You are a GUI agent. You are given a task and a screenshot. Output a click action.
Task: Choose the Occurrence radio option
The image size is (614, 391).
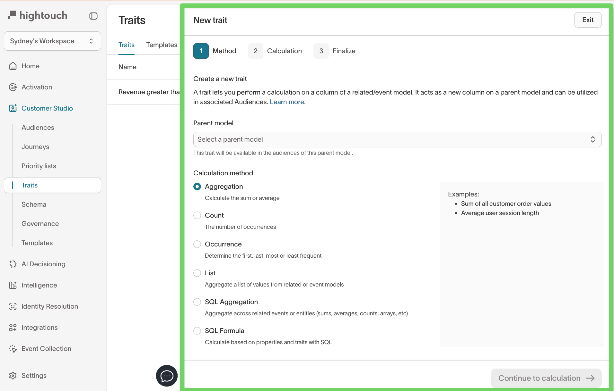197,244
